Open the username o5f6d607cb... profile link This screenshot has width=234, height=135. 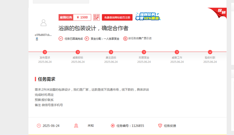43,35
